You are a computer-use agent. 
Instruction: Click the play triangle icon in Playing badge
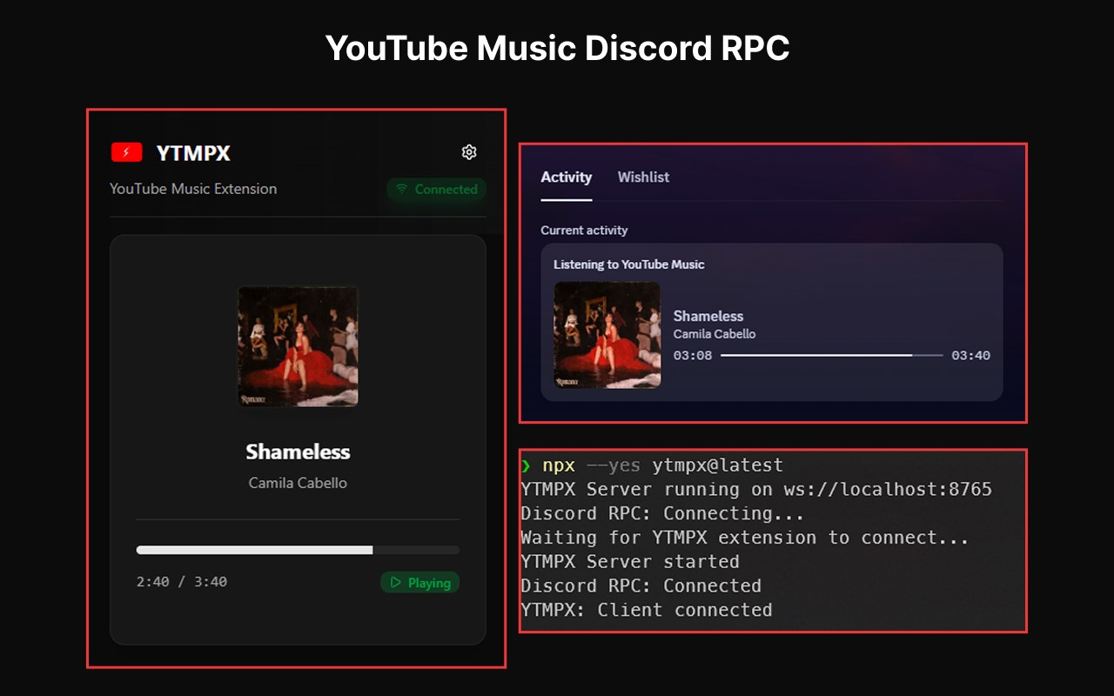pyautogui.click(x=395, y=582)
